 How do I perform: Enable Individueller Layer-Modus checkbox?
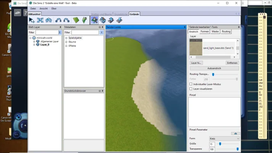(191, 84)
